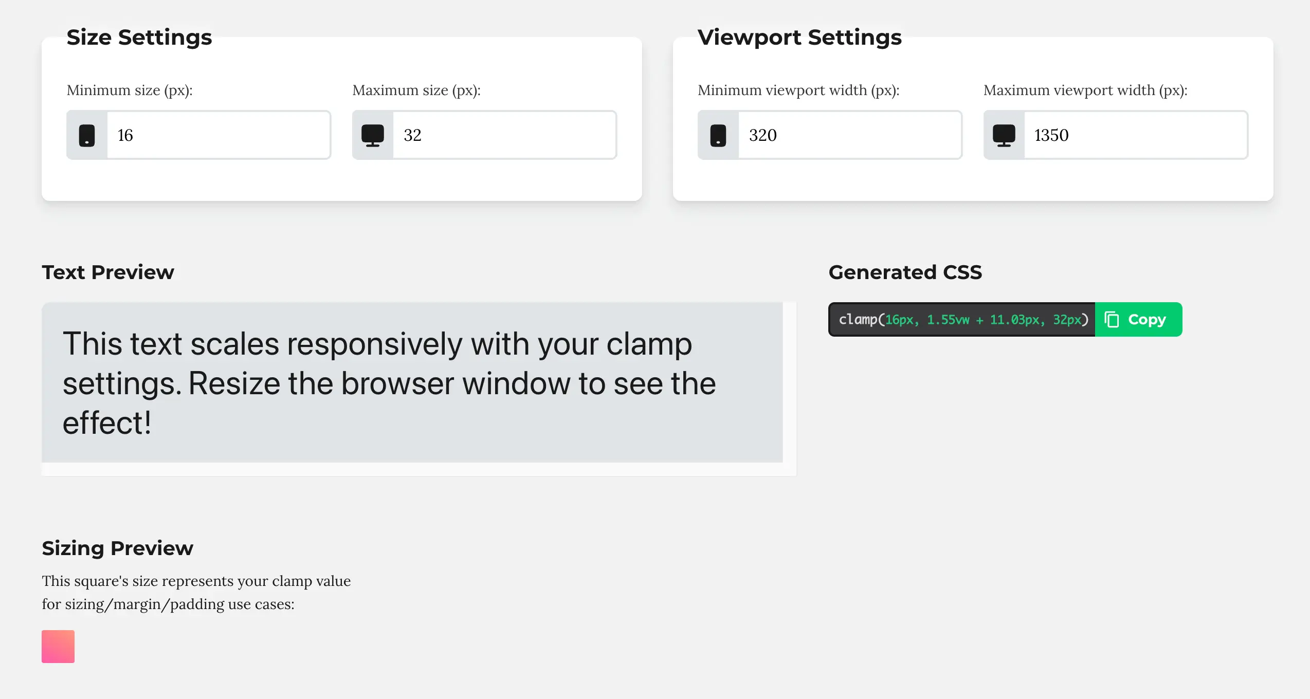Click the "Minimum viewport width (px):" label
The image size is (1310, 699).
click(798, 90)
